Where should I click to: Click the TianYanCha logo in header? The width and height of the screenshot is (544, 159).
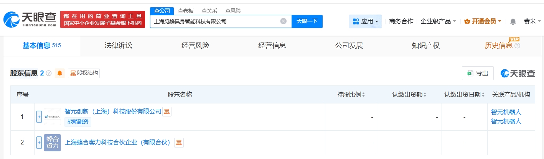pos(30,19)
